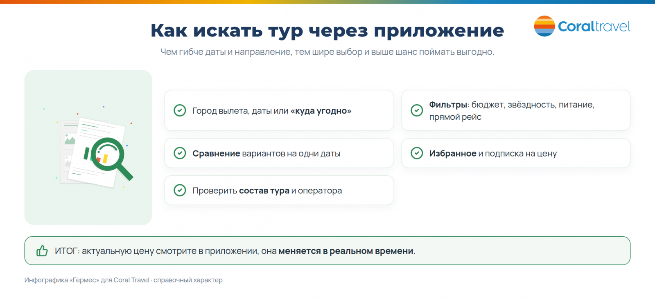655x300 pixels.
Task: Click the subtitle about гибче даты
Action: [327, 52]
